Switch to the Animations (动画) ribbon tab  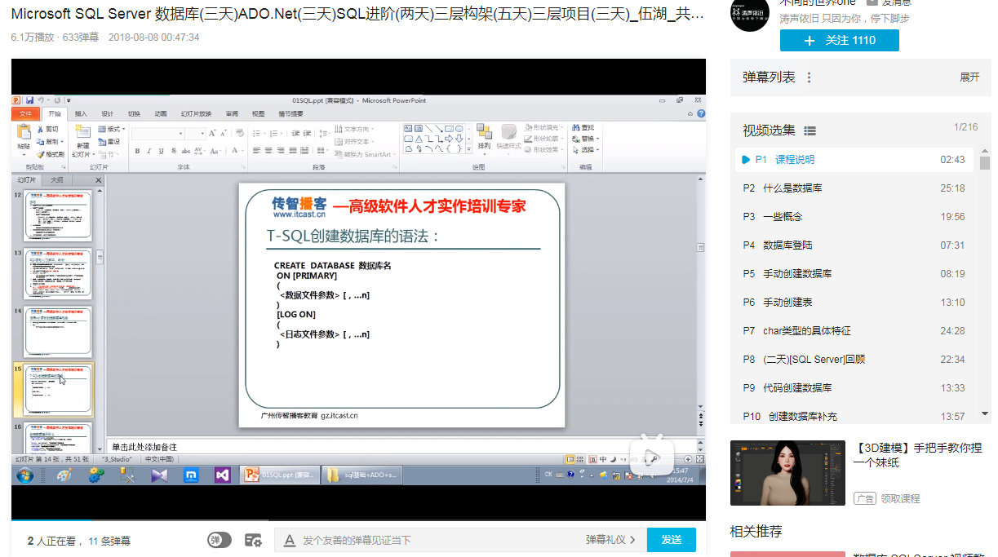161,114
